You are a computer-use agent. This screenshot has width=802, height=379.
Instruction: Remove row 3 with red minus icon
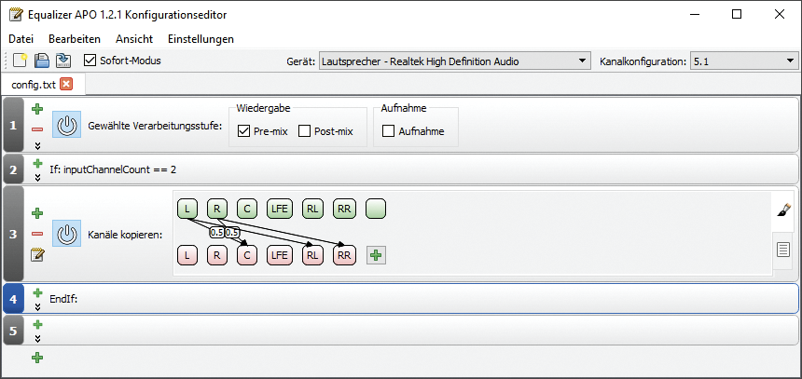(37, 234)
